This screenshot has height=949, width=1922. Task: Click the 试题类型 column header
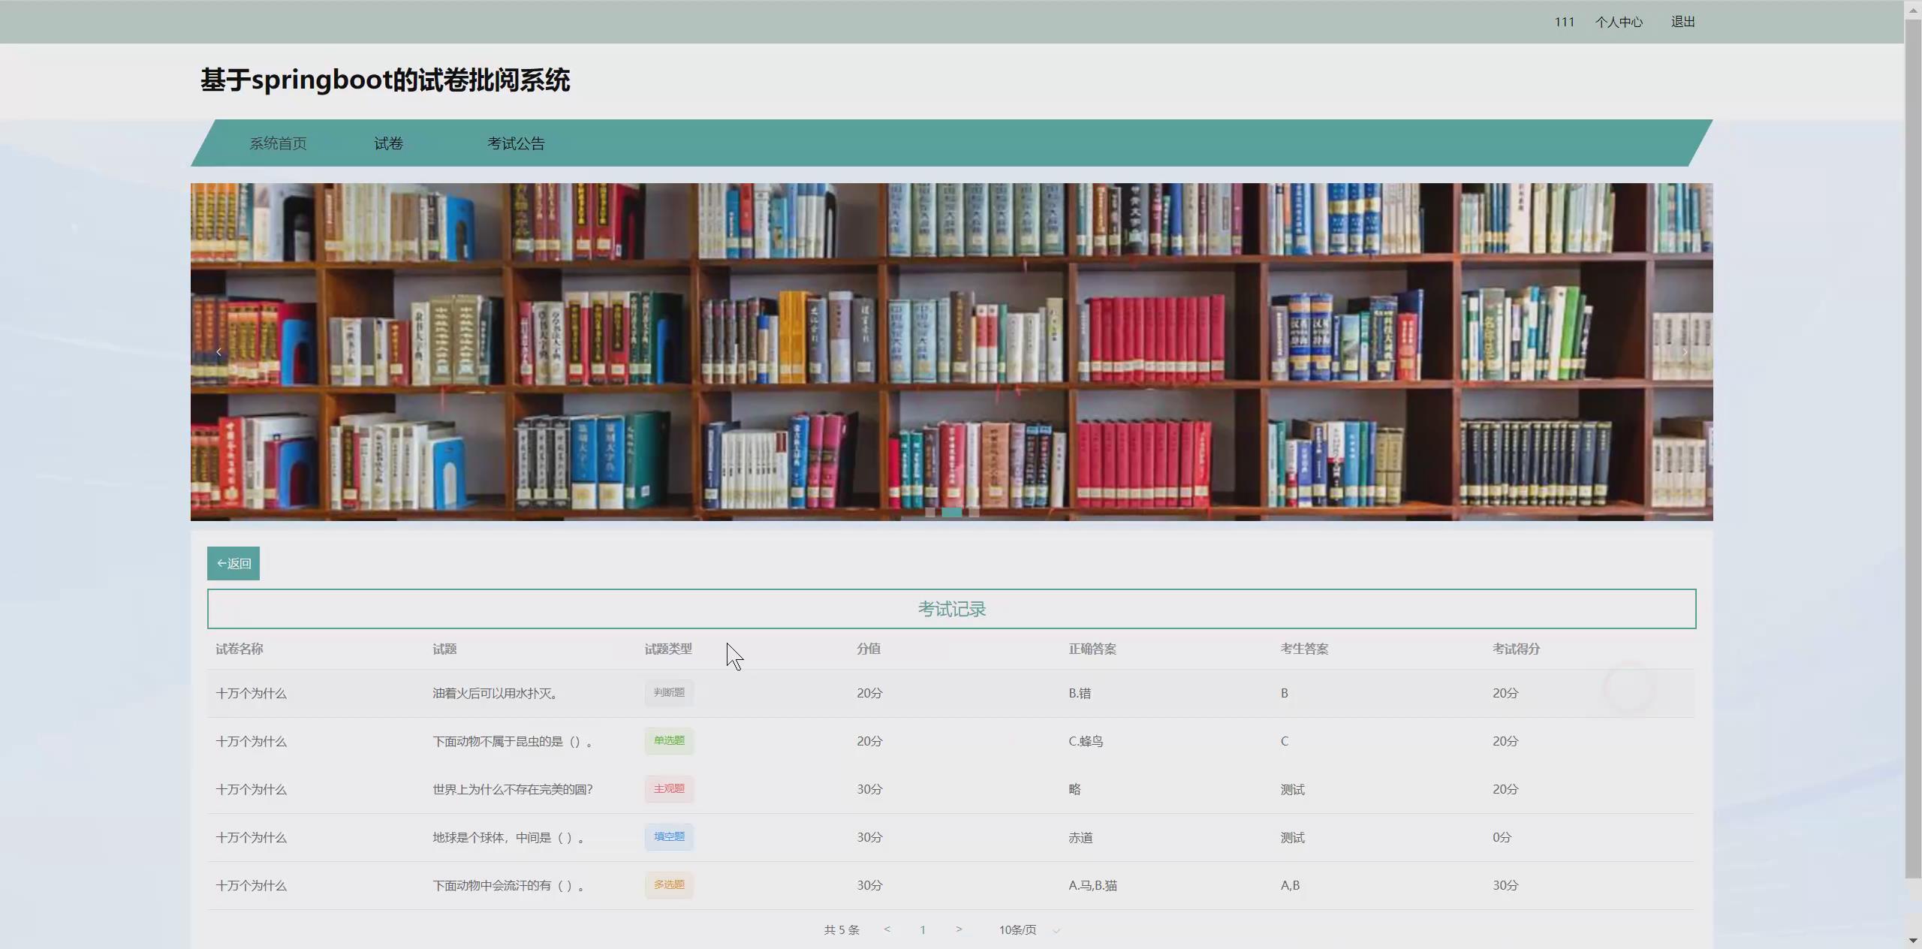[668, 649]
